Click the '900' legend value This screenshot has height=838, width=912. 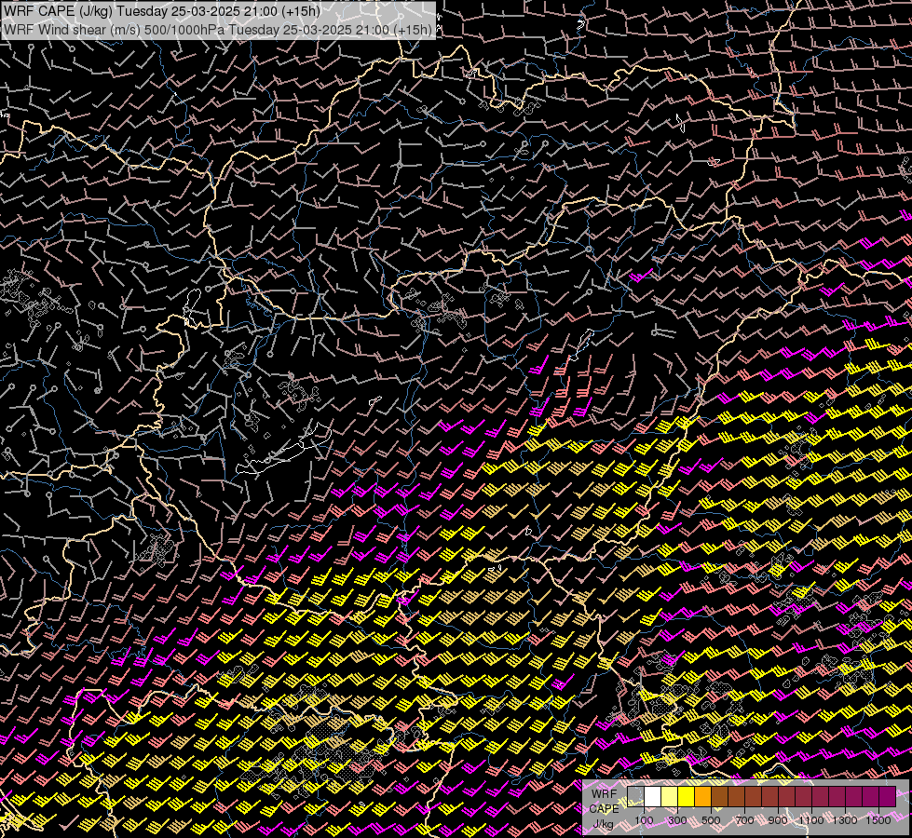coord(778,820)
